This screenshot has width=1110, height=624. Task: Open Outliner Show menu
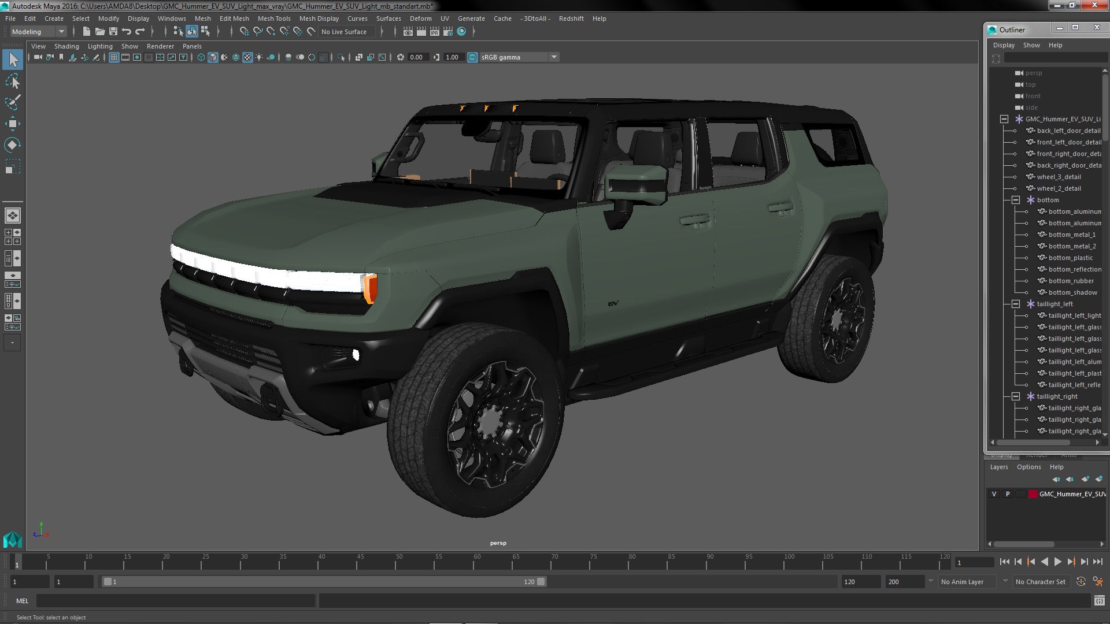pyautogui.click(x=1031, y=45)
